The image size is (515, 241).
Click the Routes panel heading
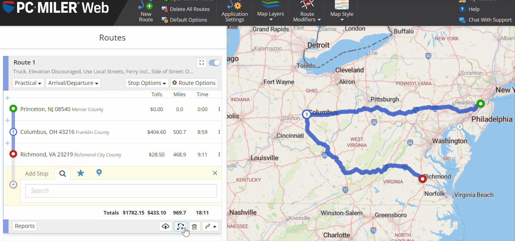(x=113, y=38)
